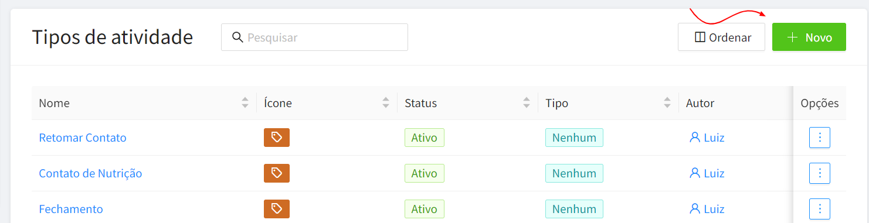Click the Tipos de atividade page title
This screenshot has height=223, width=869.
(113, 37)
